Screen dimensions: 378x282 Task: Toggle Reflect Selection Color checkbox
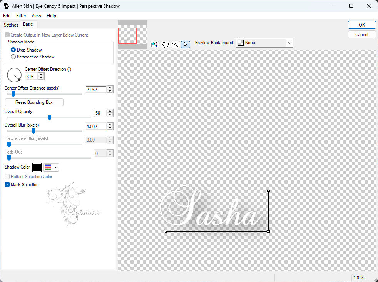pyautogui.click(x=7, y=177)
